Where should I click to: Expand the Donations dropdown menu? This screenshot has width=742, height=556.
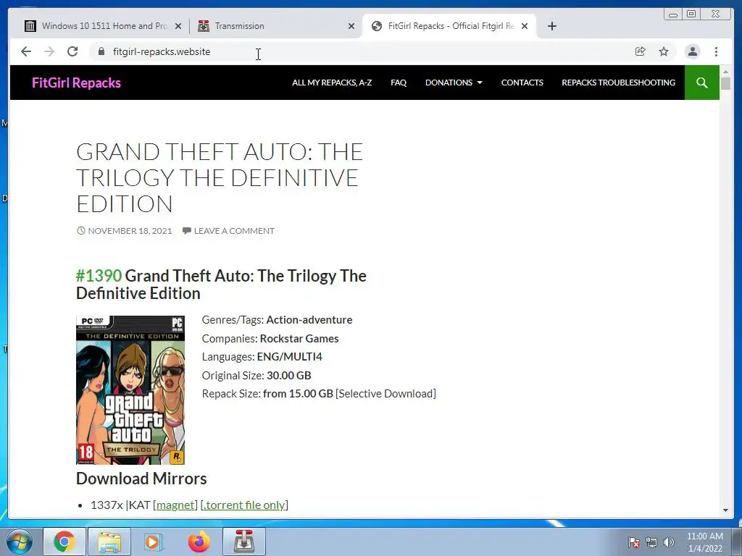[x=454, y=83]
